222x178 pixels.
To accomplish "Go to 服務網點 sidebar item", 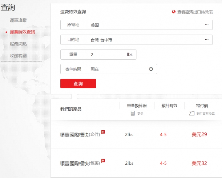I will (18, 44).
